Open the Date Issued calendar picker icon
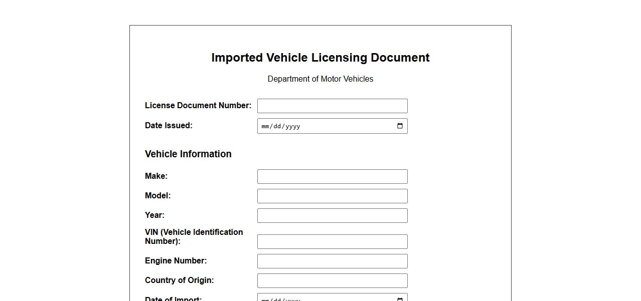This screenshot has height=301, width=641. tap(400, 126)
